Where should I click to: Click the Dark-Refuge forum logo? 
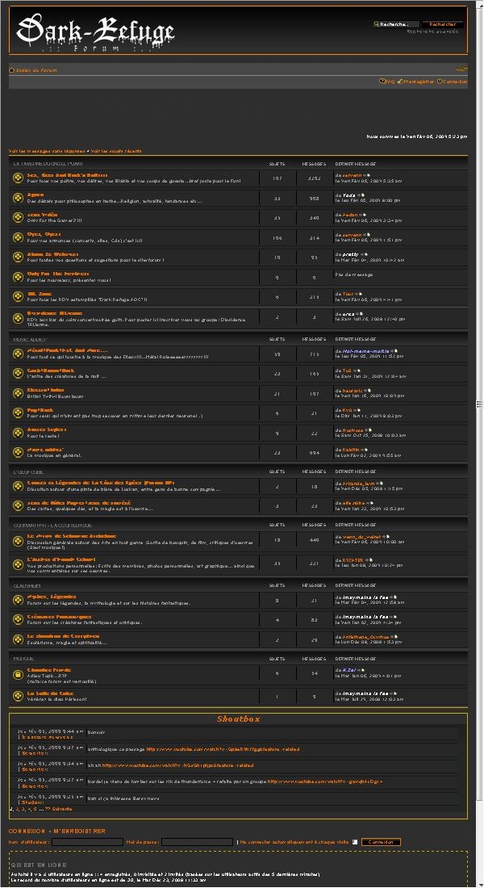click(x=96, y=34)
